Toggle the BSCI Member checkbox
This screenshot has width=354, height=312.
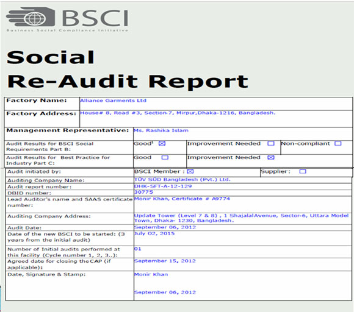(190, 172)
